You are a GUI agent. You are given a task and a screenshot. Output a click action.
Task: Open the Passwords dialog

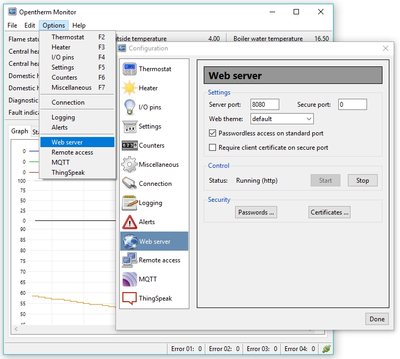coord(256,212)
